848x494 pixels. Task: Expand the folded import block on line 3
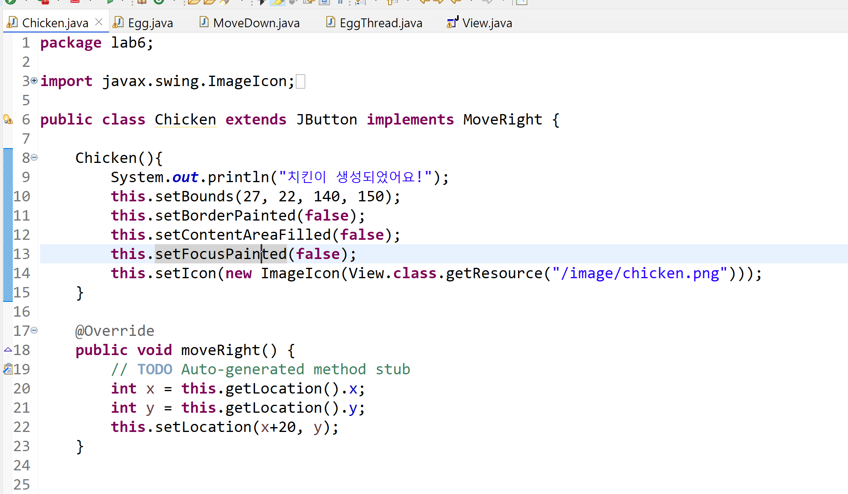point(34,80)
